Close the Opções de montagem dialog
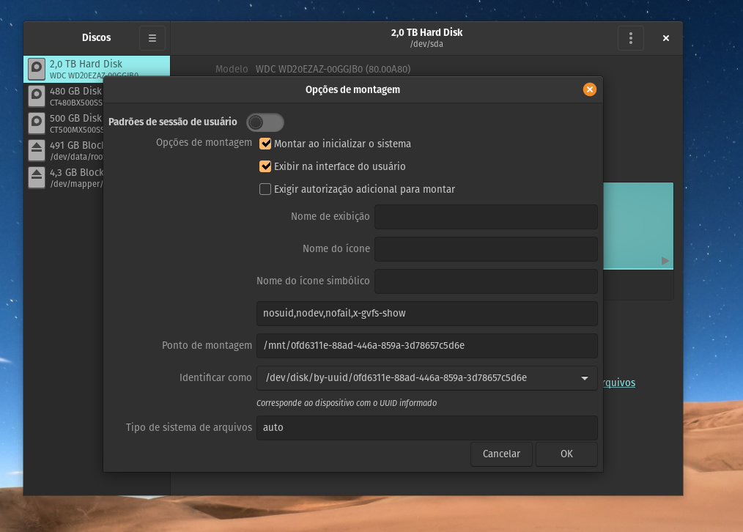The width and height of the screenshot is (743, 532). point(589,89)
